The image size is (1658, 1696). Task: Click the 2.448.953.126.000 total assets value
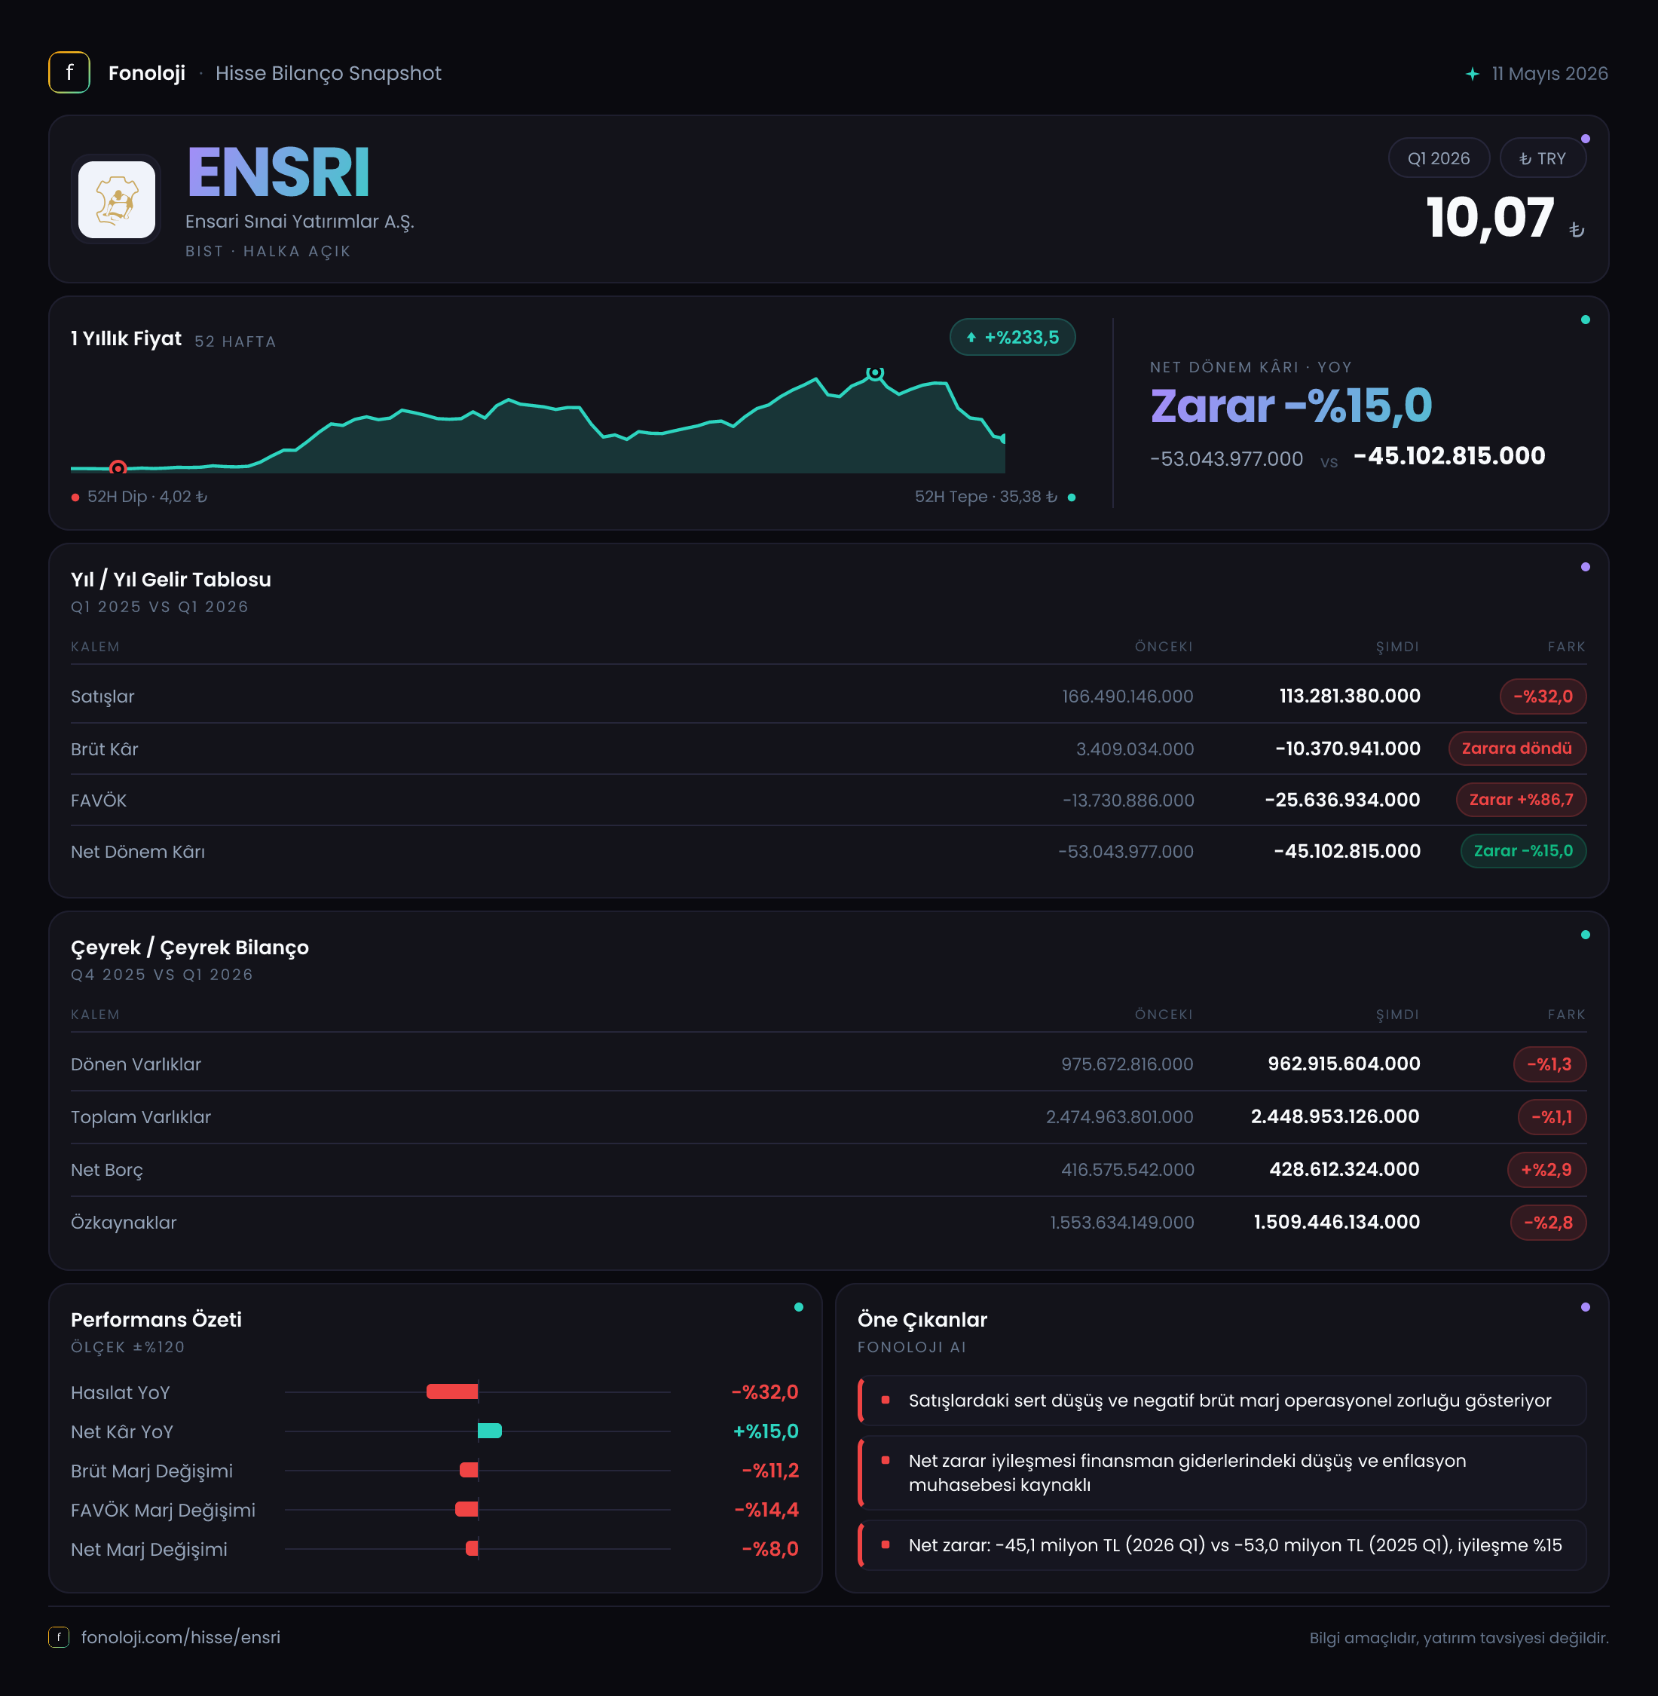[x=1335, y=1118]
